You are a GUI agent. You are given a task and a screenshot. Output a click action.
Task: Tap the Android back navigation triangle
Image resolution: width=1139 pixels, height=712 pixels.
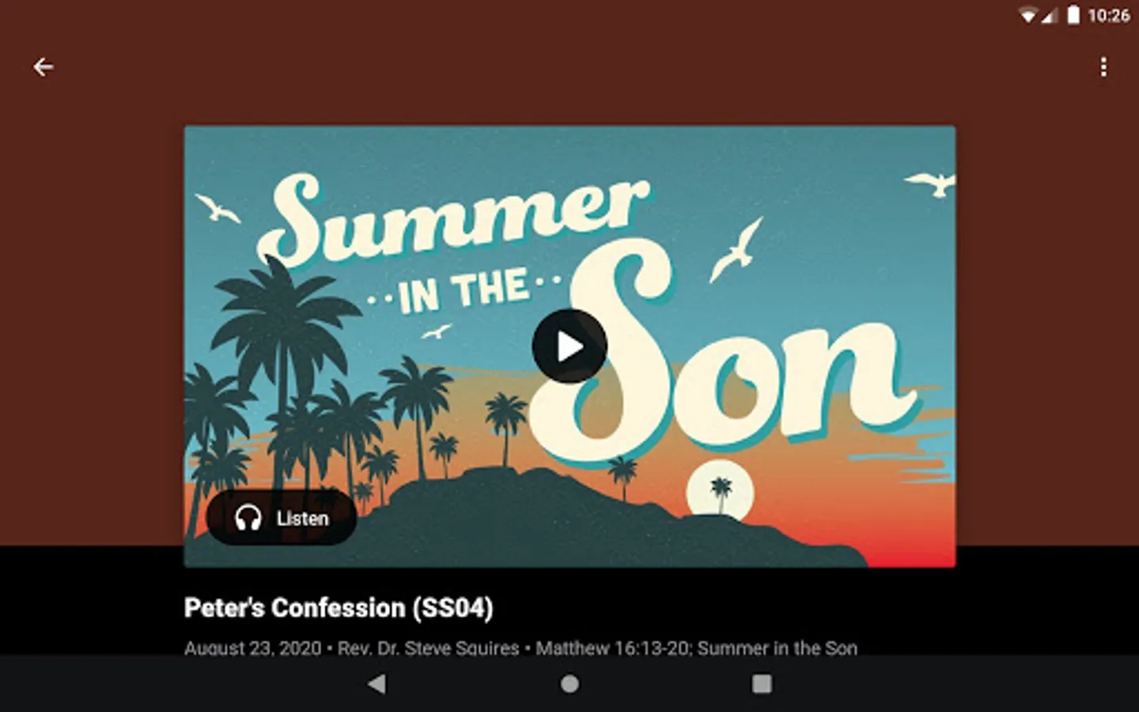tap(377, 684)
